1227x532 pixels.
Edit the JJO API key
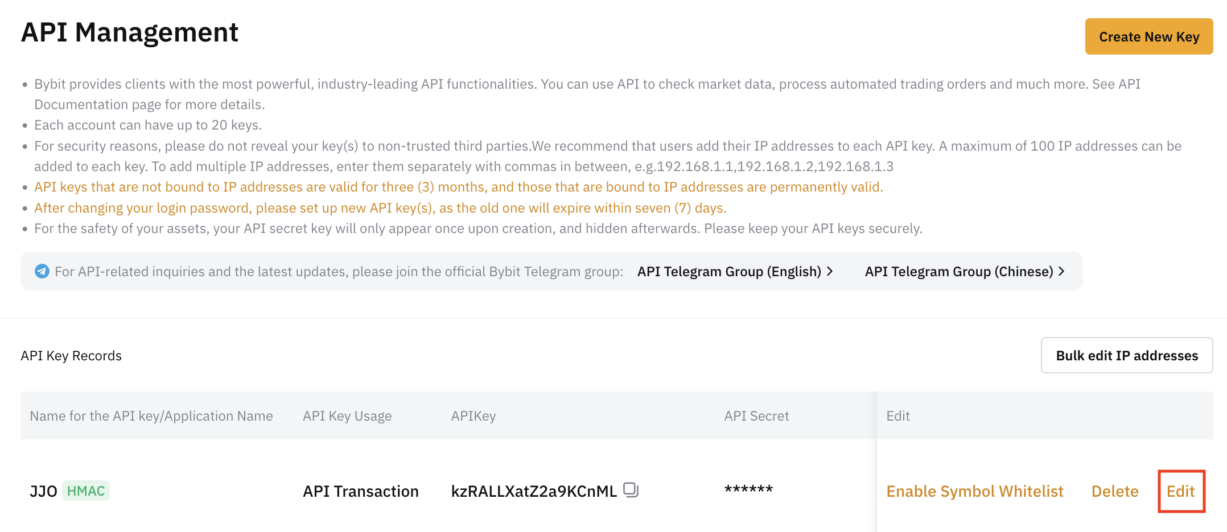click(x=1180, y=491)
